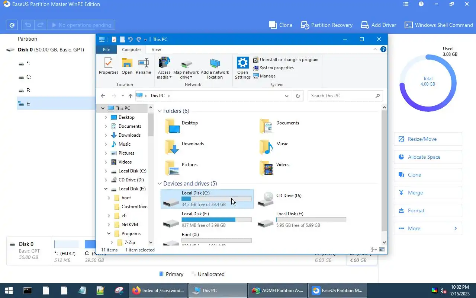Collapse Devices and drives group

click(x=160, y=184)
